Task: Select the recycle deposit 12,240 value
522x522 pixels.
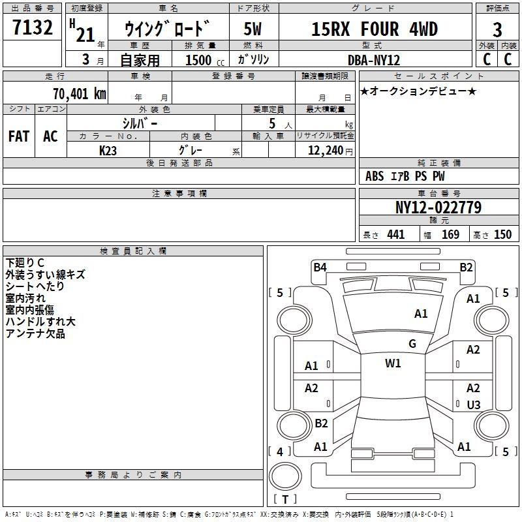Action: pos(324,151)
